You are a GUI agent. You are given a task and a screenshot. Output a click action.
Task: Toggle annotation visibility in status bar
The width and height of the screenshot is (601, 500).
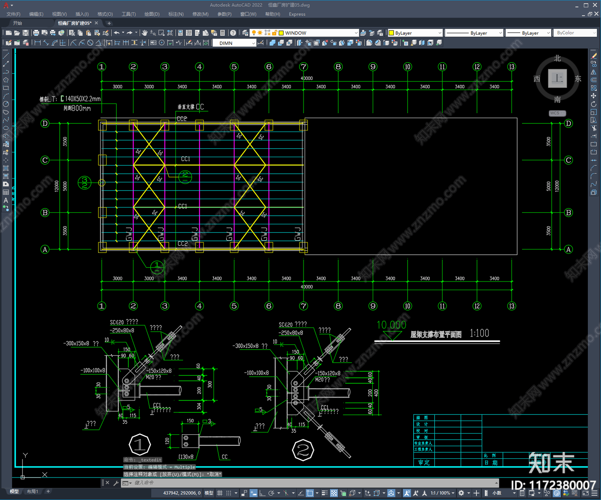pos(407,493)
